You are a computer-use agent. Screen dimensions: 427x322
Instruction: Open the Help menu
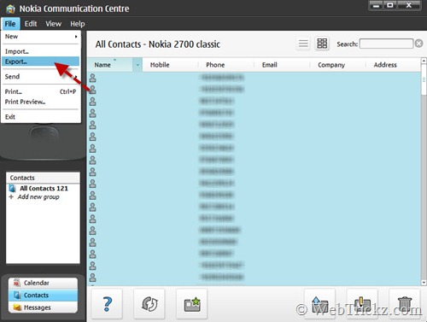click(78, 24)
